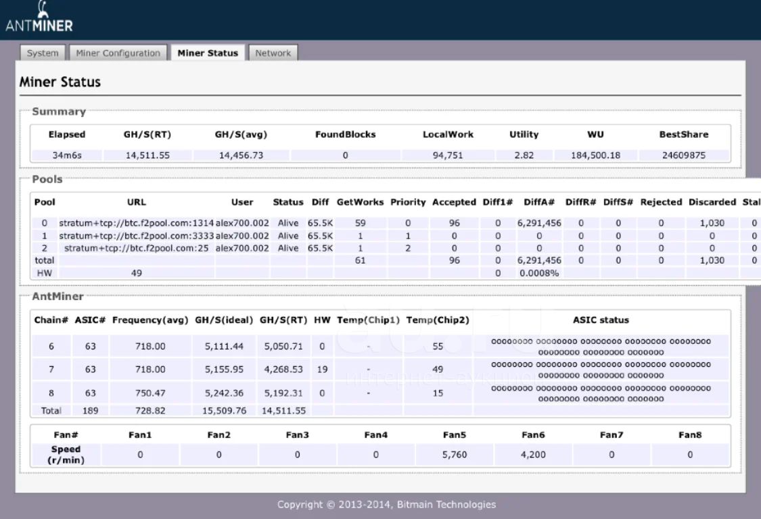761x519 pixels.
Task: Click the Miner Status page heading
Action: (60, 82)
